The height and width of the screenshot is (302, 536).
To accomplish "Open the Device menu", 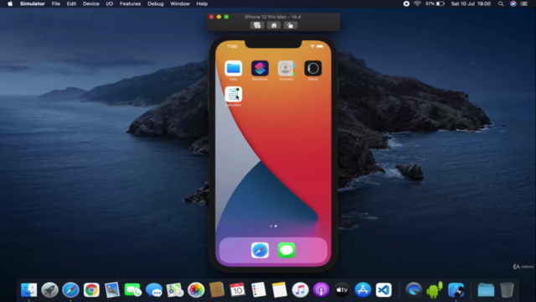I will [90, 3].
